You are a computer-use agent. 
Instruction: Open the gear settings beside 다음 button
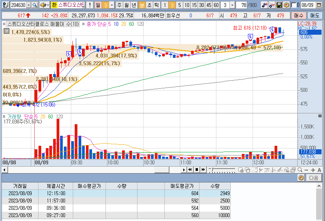click(x=301, y=178)
